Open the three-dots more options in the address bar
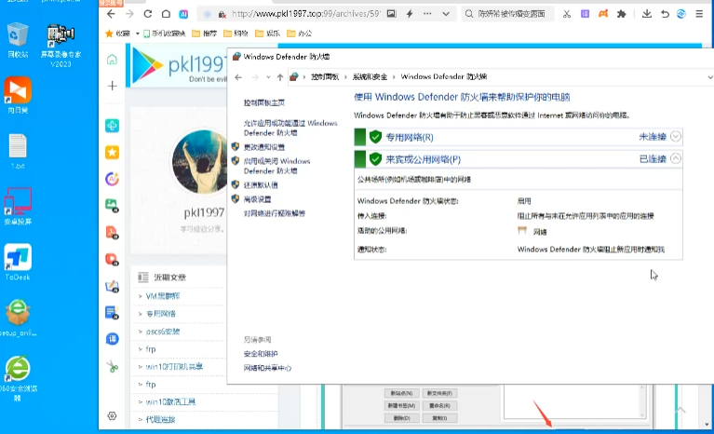 (x=427, y=14)
